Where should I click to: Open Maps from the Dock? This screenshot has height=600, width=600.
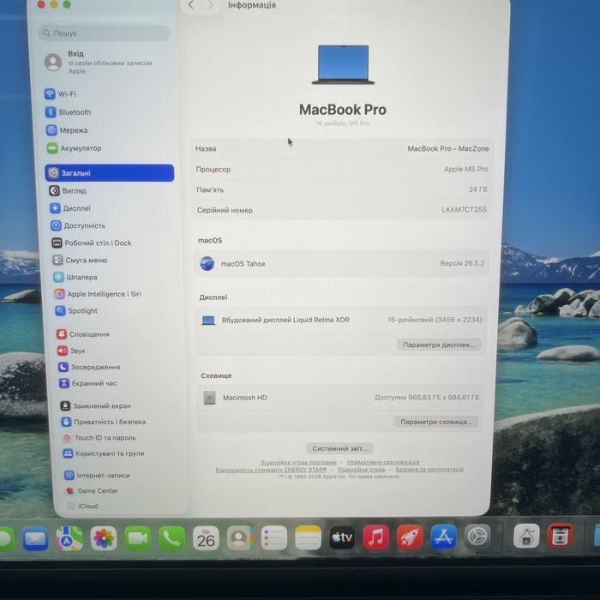pyautogui.click(x=69, y=538)
